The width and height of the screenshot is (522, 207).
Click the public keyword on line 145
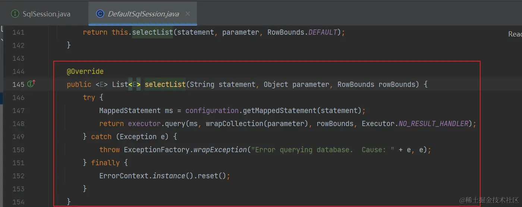[79, 84]
